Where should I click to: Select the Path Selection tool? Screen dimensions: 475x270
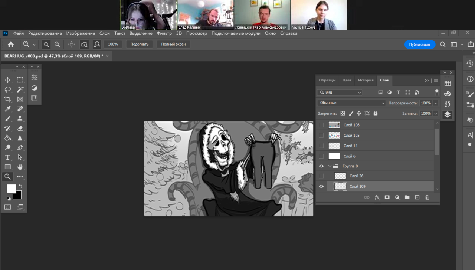point(20,157)
